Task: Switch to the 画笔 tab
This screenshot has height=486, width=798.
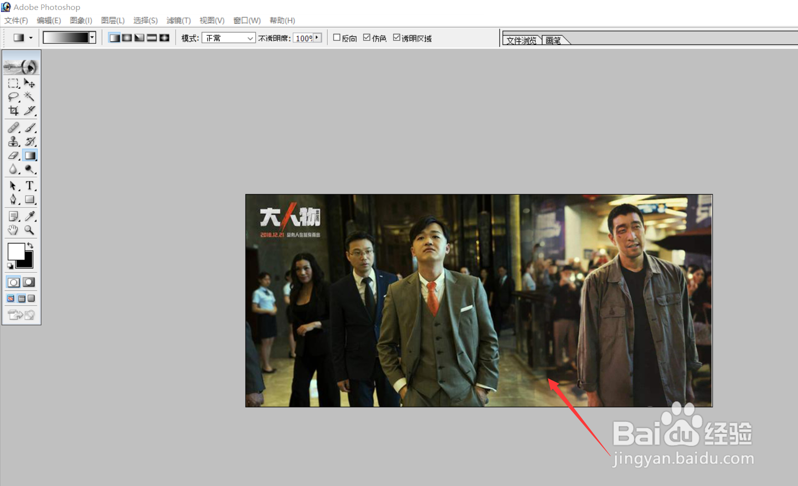Action: point(553,40)
